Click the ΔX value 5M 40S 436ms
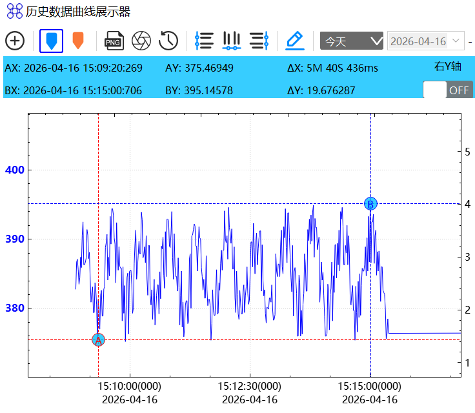Image resolution: width=475 pixels, height=413 pixels. (342, 68)
